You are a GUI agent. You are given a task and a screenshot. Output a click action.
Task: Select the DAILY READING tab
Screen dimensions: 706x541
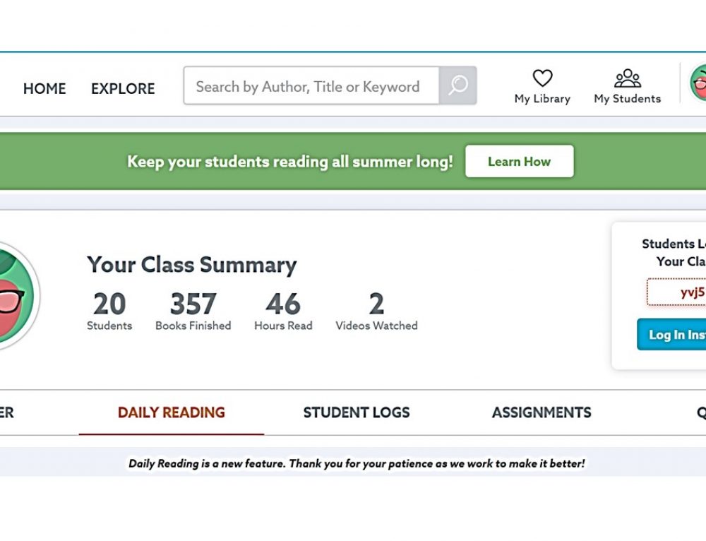[x=171, y=412]
